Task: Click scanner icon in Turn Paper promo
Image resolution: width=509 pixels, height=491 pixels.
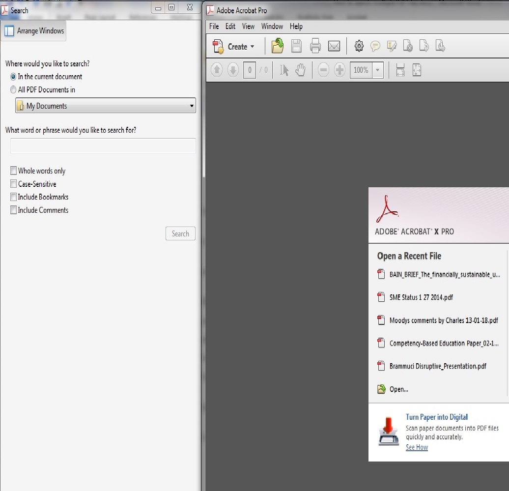Action: (x=389, y=432)
